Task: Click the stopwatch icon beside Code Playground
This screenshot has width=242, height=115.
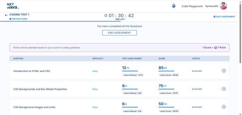Action: [x=174, y=6]
